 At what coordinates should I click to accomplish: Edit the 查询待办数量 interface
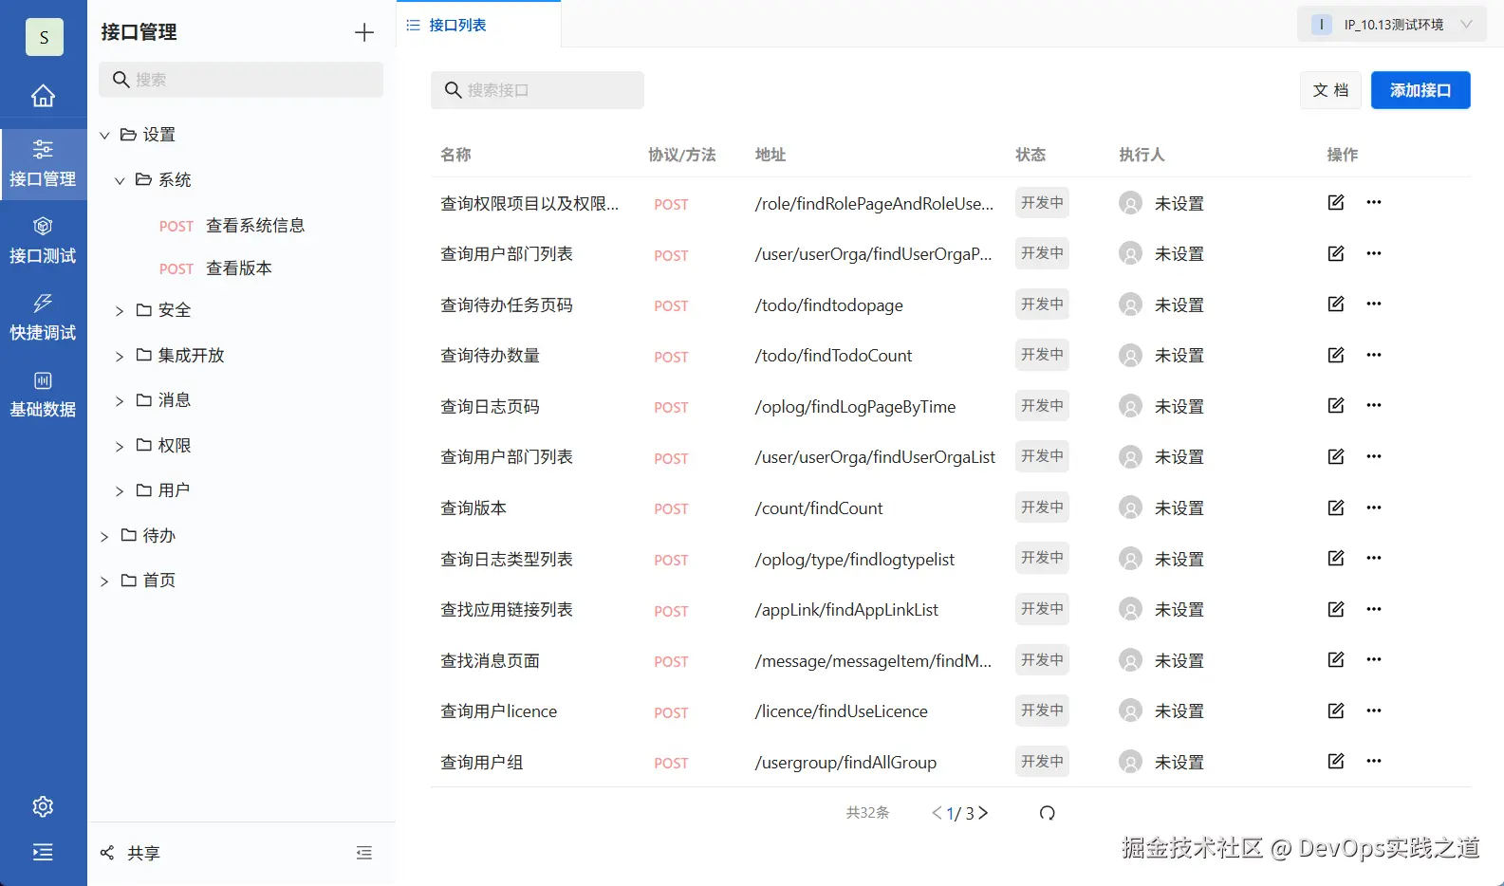(x=1336, y=355)
